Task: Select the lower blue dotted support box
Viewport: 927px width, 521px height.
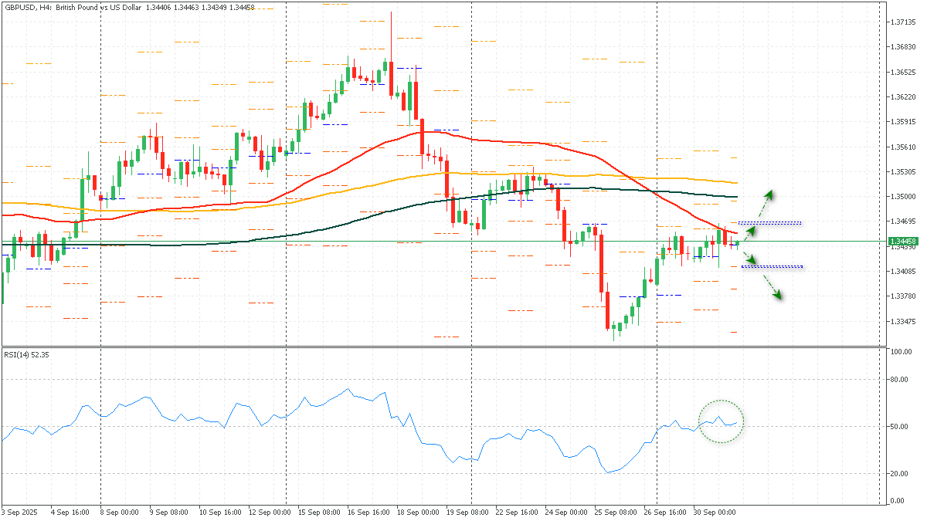Action: (772, 267)
